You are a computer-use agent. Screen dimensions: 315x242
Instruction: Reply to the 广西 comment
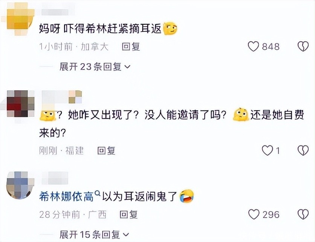(128, 215)
